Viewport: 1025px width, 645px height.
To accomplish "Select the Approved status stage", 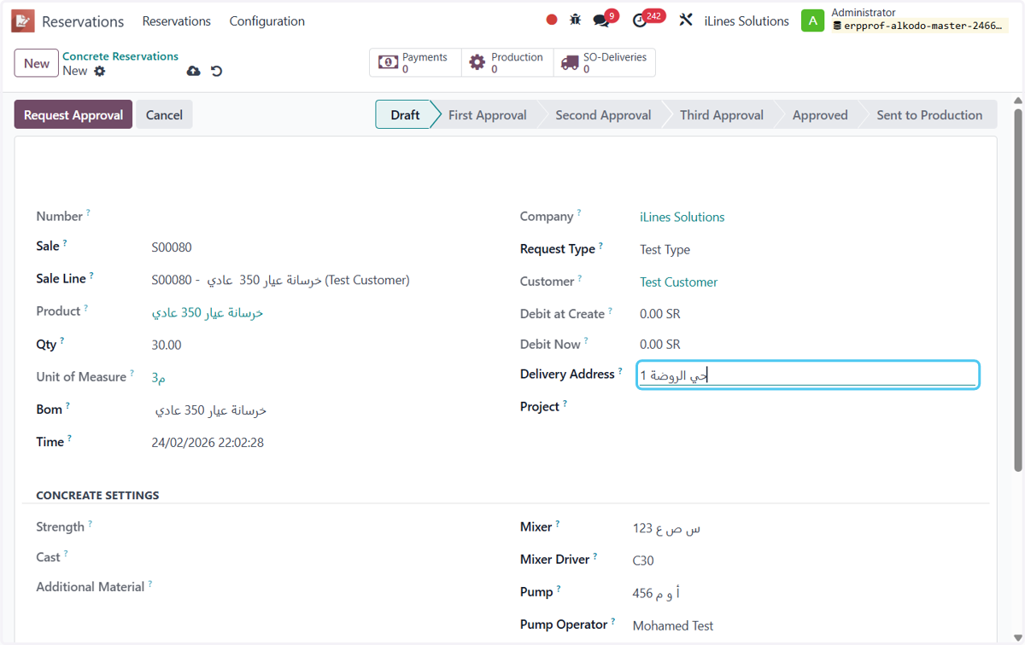I will (820, 115).
